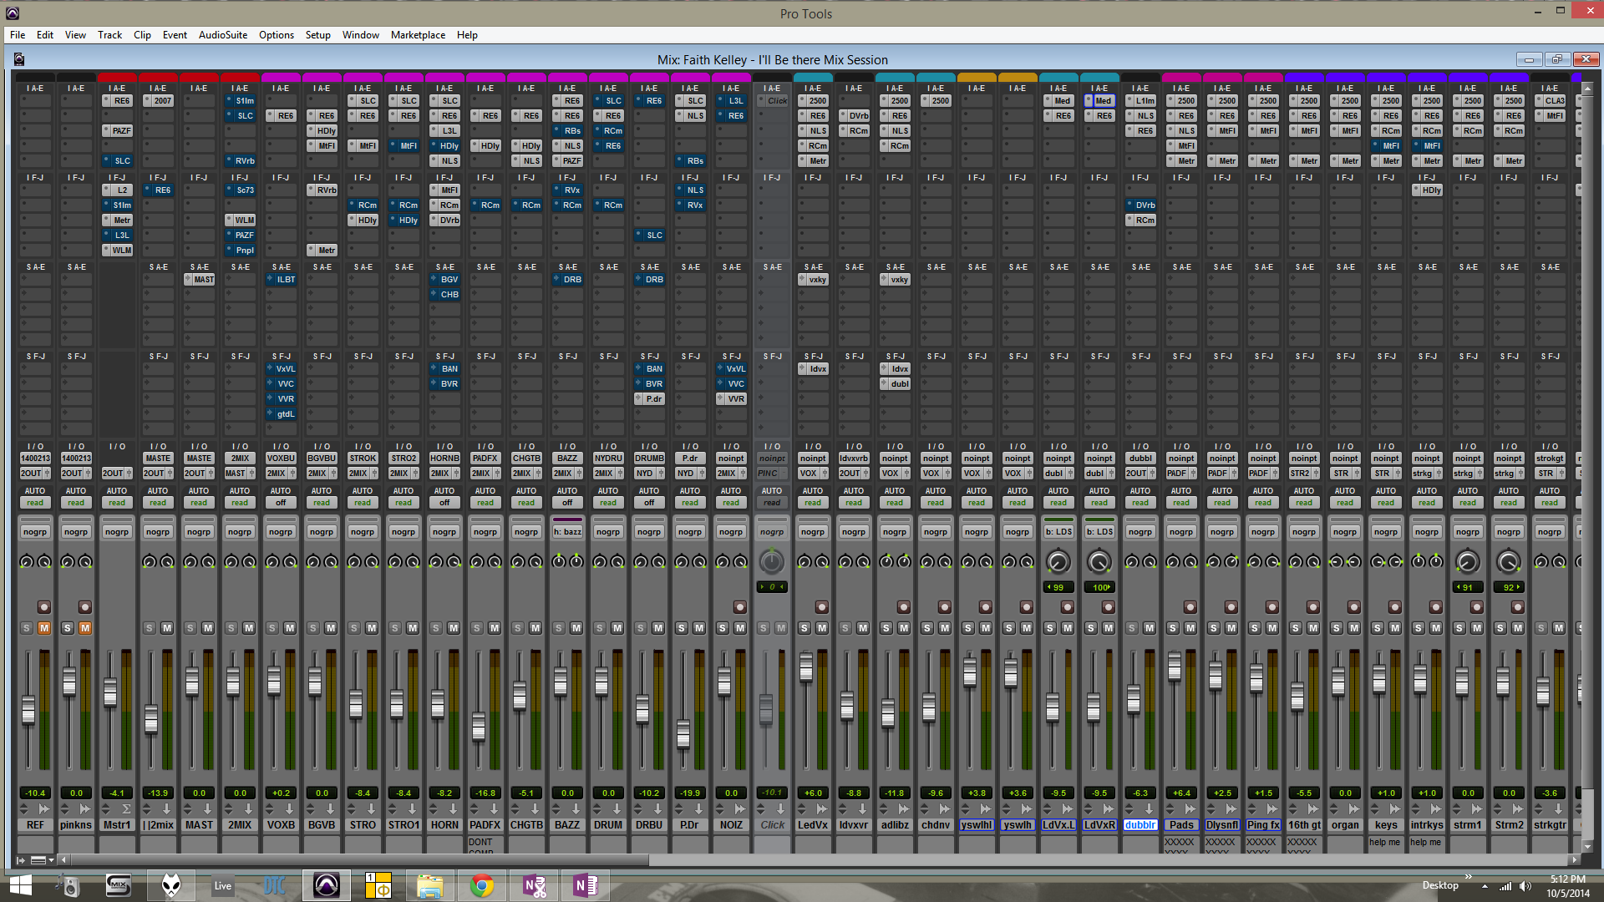Solo the REF track
This screenshot has height=902, width=1604.
click(x=27, y=628)
